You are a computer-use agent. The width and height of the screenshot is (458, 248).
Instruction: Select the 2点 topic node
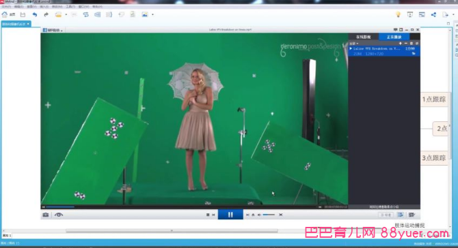click(x=440, y=129)
